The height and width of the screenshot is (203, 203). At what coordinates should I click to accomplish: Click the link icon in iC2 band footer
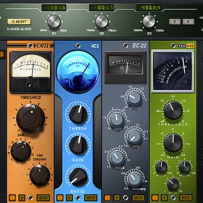point(78,197)
